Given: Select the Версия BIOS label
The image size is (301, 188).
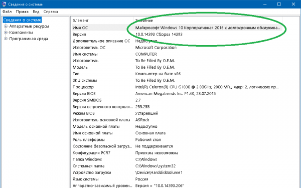Looking at the screenshot, I should tap(84, 93).
